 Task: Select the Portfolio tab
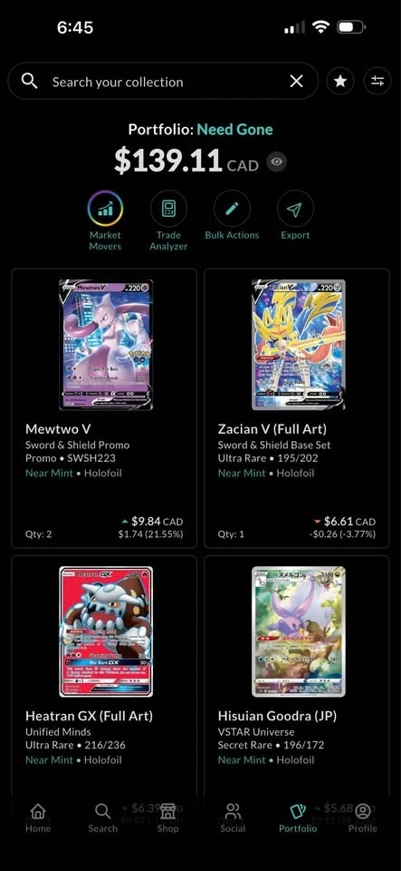pyautogui.click(x=298, y=817)
